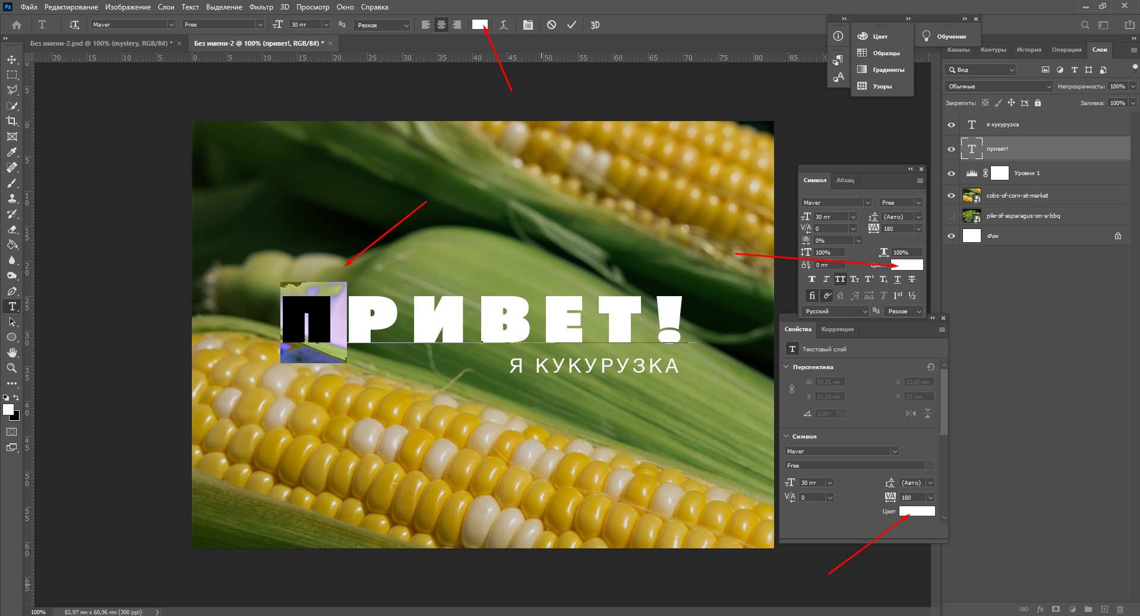Screen dimensions: 1140x616
Task: Center align text in options bar
Action: [x=441, y=25]
